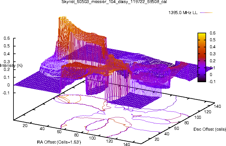Click the 20 tick on the RA Offset axis
Screen dimensions: 226x146
coord(25,126)
